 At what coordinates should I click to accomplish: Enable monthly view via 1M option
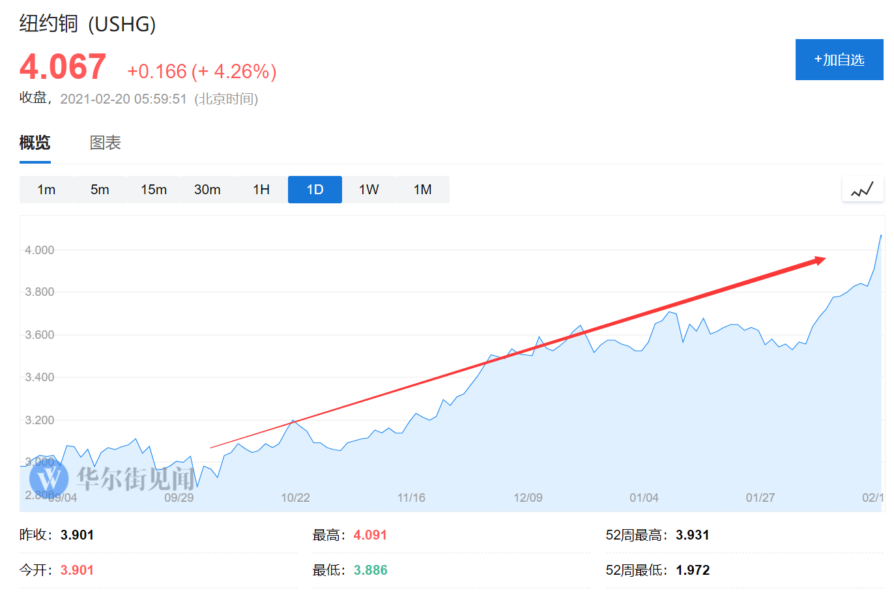(422, 189)
